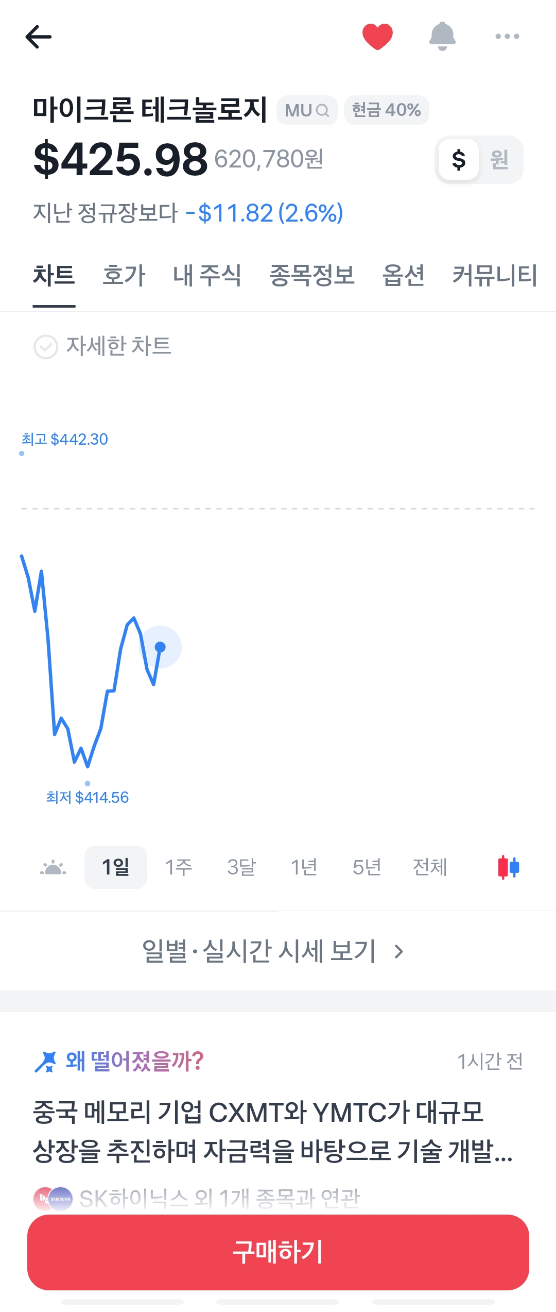Enable the 자세한 차트 checkbox

[x=46, y=347]
